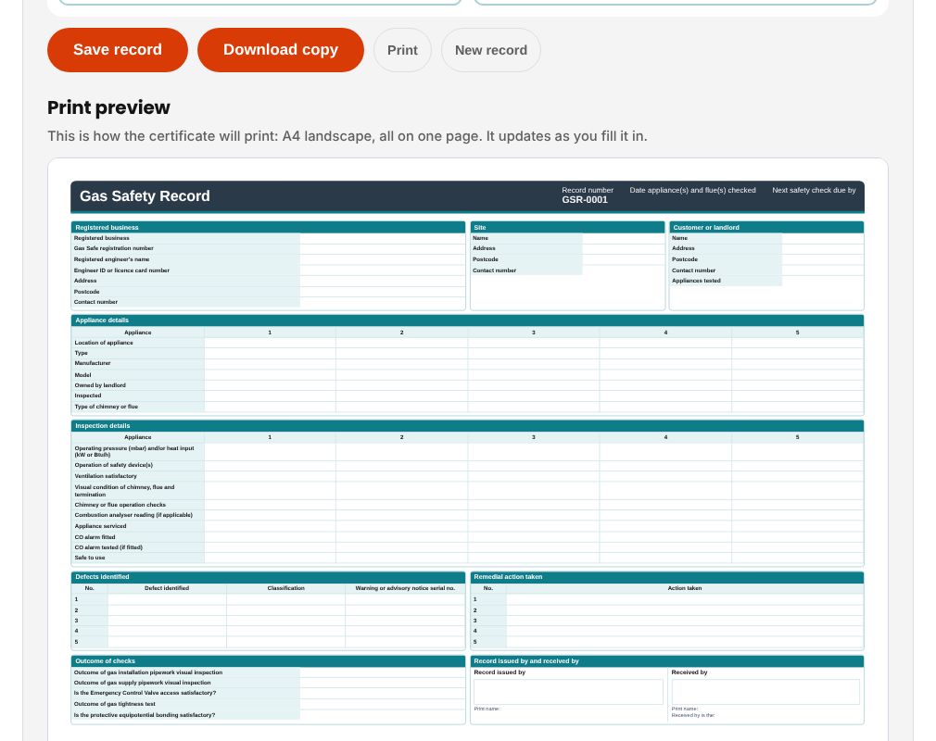Click 'Next safety check due by' label
This screenshot has width=936, height=741.
click(x=814, y=190)
